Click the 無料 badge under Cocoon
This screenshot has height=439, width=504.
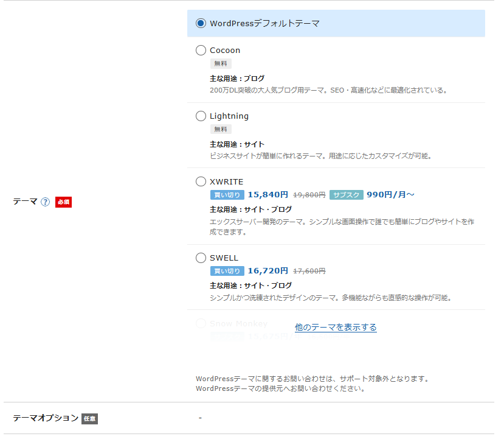coord(221,64)
